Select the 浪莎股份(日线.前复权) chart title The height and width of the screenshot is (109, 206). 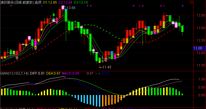click(x=17, y=3)
